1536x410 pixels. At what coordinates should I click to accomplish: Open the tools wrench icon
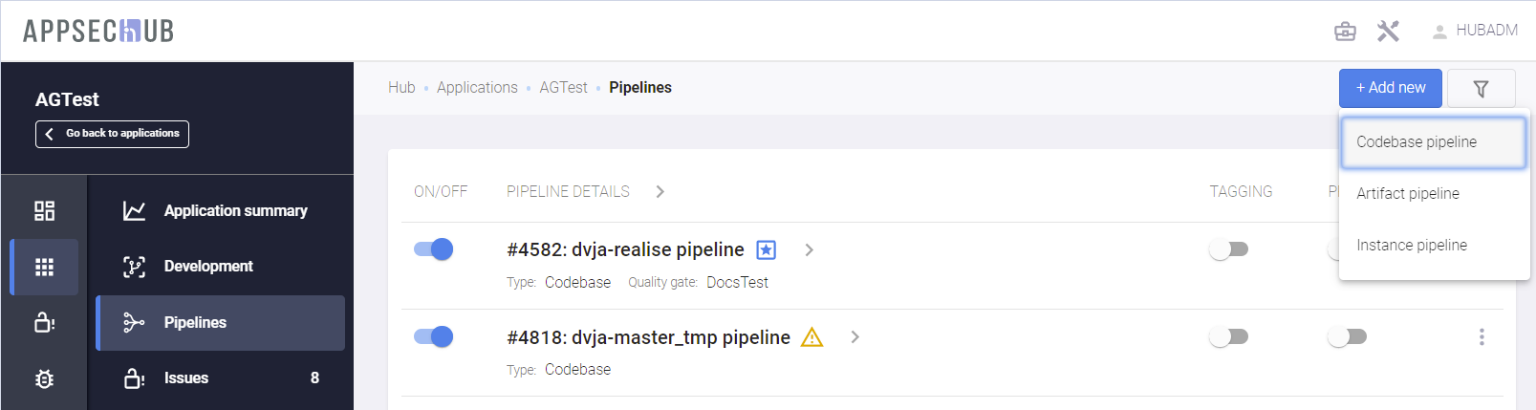(1388, 32)
